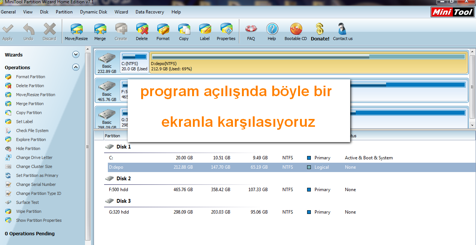476x245 pixels.
Task: Choose Hide Partition in the Operations list
Action: (x=28, y=148)
